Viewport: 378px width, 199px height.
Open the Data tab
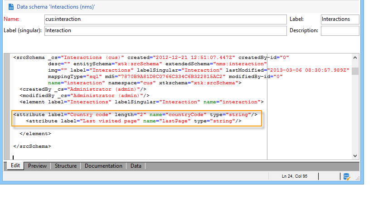136,166
